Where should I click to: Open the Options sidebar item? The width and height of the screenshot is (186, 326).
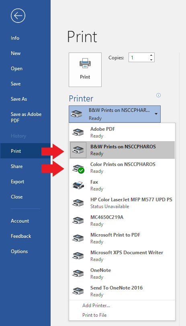tap(19, 251)
